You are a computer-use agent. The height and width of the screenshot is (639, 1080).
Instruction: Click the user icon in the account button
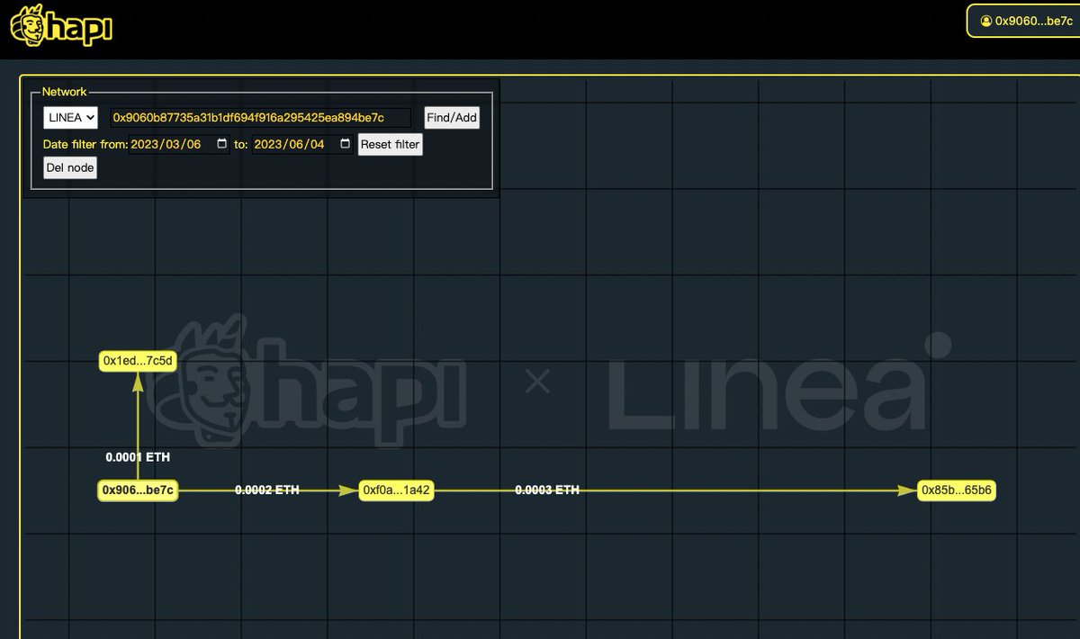click(985, 21)
